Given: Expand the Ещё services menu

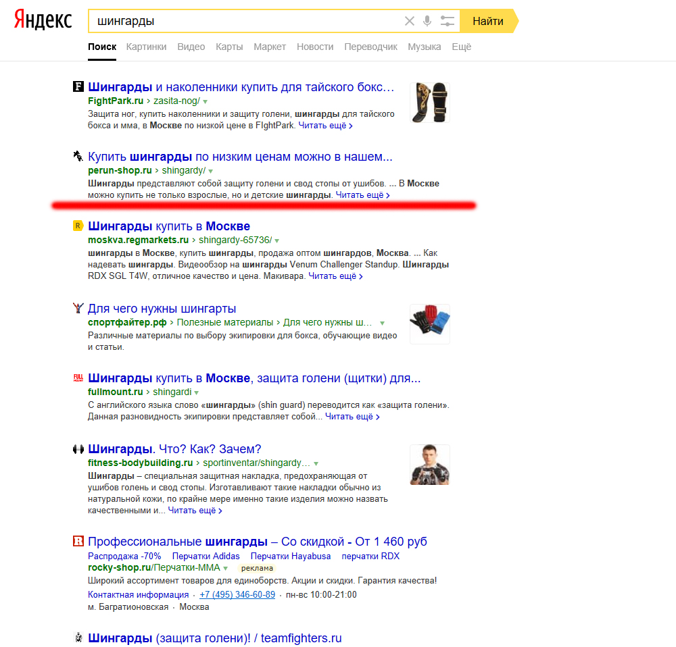Looking at the screenshot, I should pos(461,47).
